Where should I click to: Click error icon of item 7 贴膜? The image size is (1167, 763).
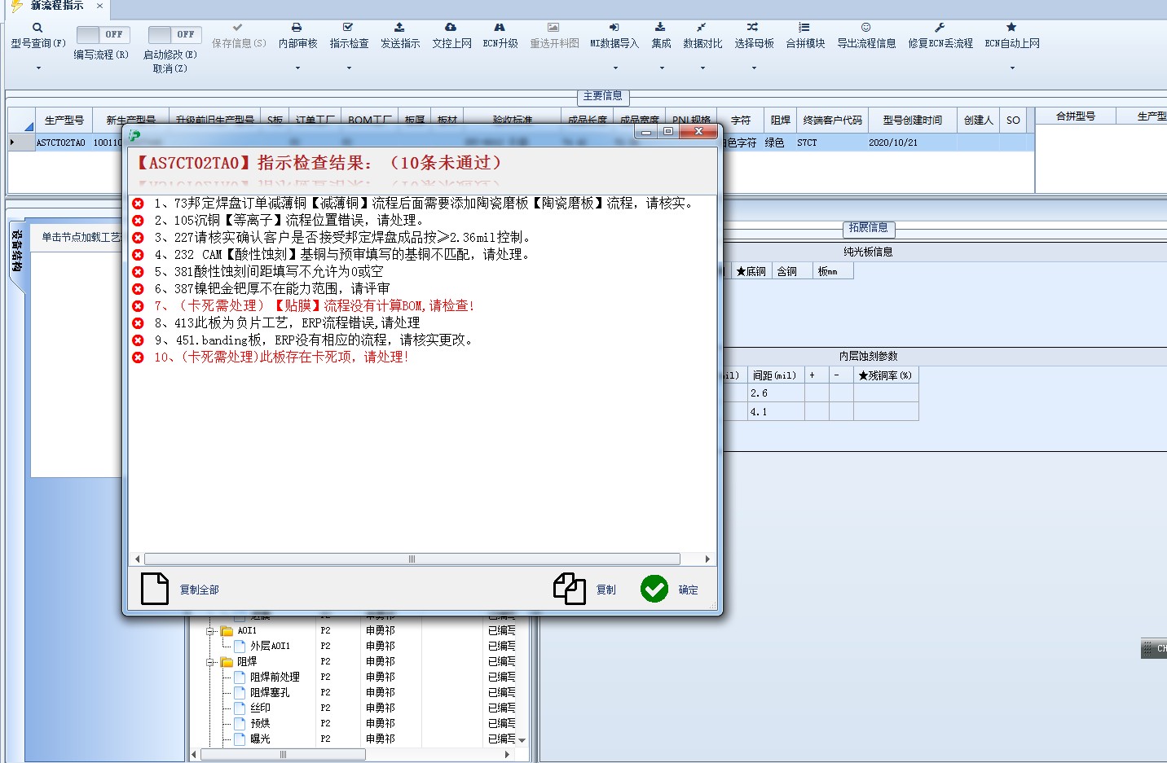139,306
